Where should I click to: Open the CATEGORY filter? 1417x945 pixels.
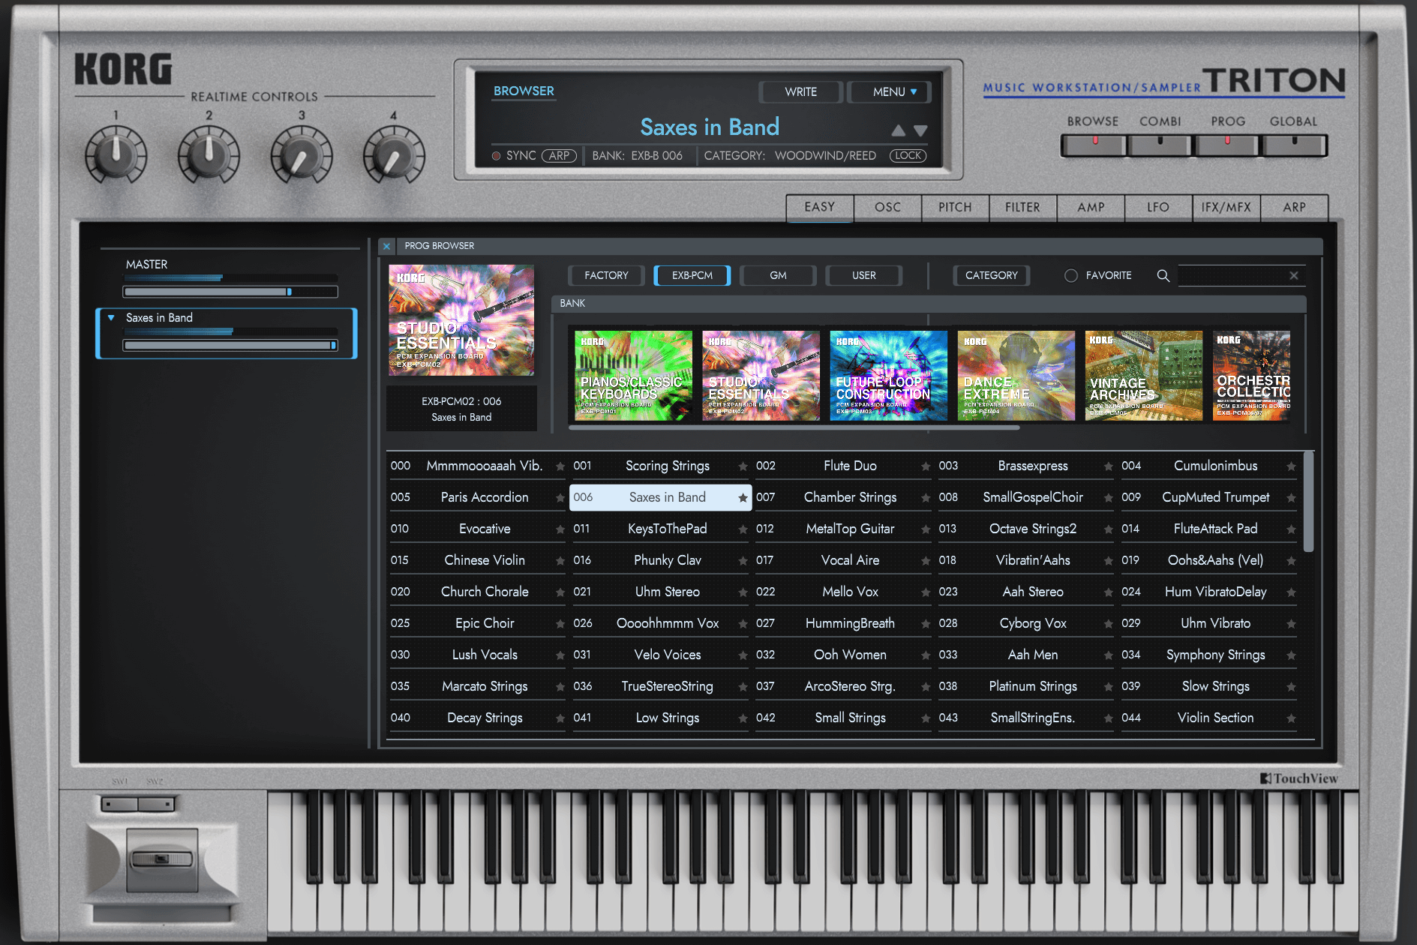(x=991, y=276)
